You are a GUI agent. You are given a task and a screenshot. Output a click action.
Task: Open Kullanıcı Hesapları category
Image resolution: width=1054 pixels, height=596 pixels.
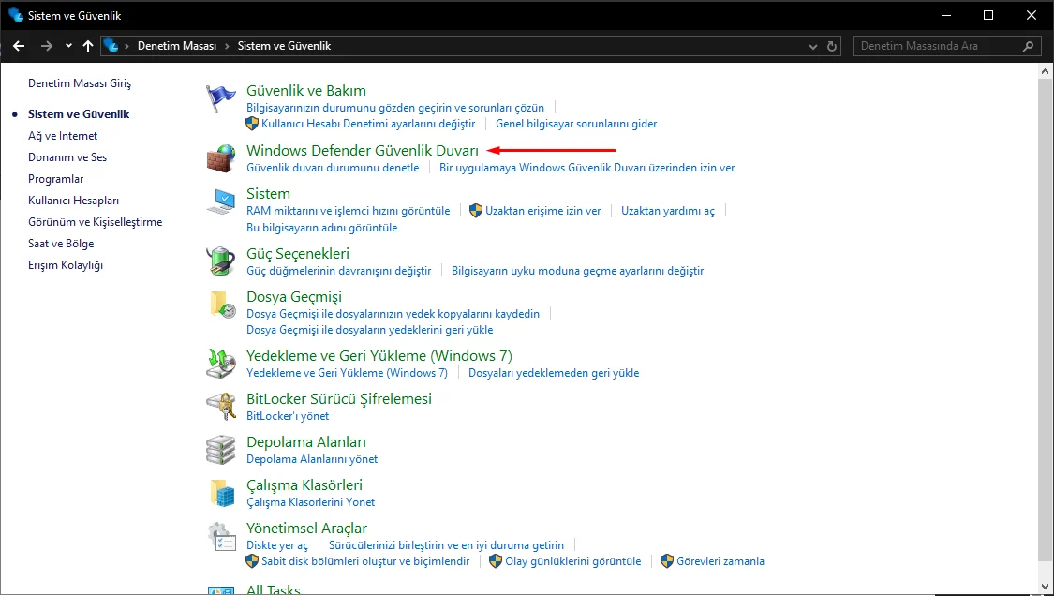pyautogui.click(x=73, y=201)
